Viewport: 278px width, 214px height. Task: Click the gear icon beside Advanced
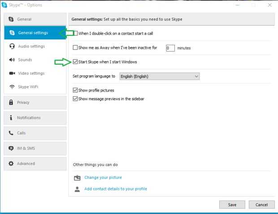[x=11, y=163]
